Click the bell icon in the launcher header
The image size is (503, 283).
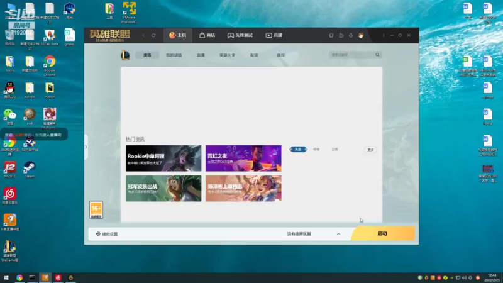(x=351, y=35)
